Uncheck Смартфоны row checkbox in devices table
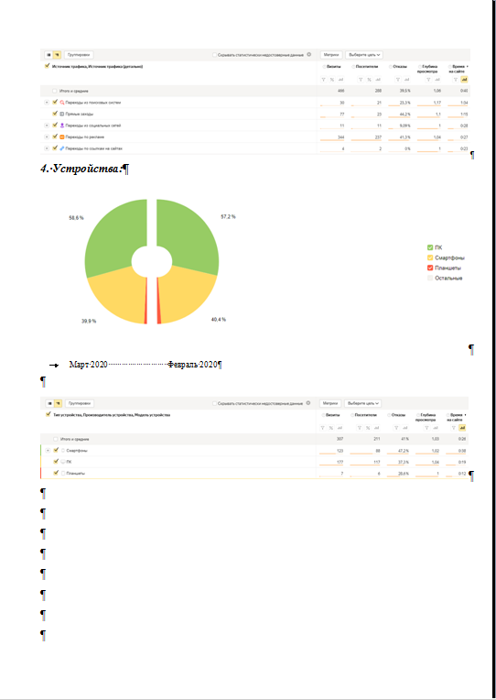Image resolution: width=496 pixels, height=700 pixels. click(x=56, y=450)
